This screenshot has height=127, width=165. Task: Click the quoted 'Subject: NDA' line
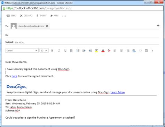[x=13, y=111]
